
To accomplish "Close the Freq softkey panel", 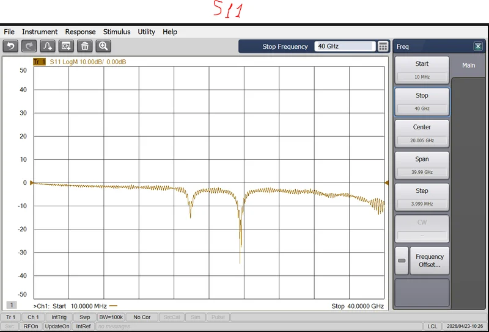I will pos(478,46).
